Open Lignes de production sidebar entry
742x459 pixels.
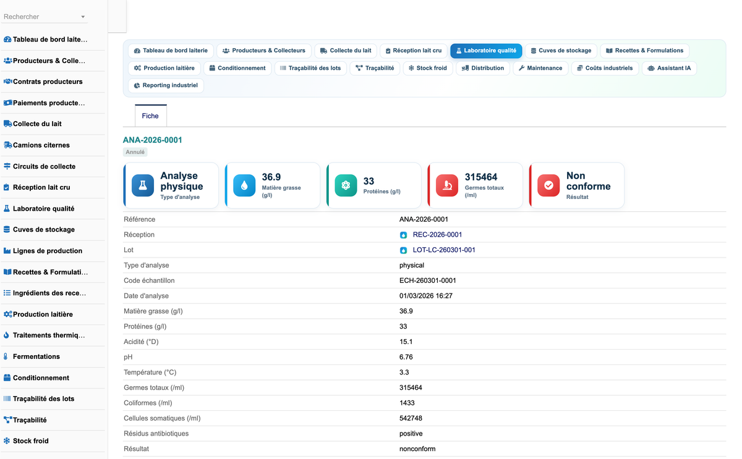point(53,251)
